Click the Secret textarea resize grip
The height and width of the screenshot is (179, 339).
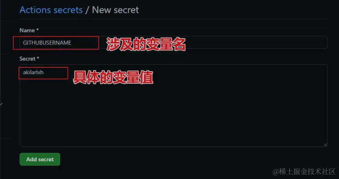(325, 145)
